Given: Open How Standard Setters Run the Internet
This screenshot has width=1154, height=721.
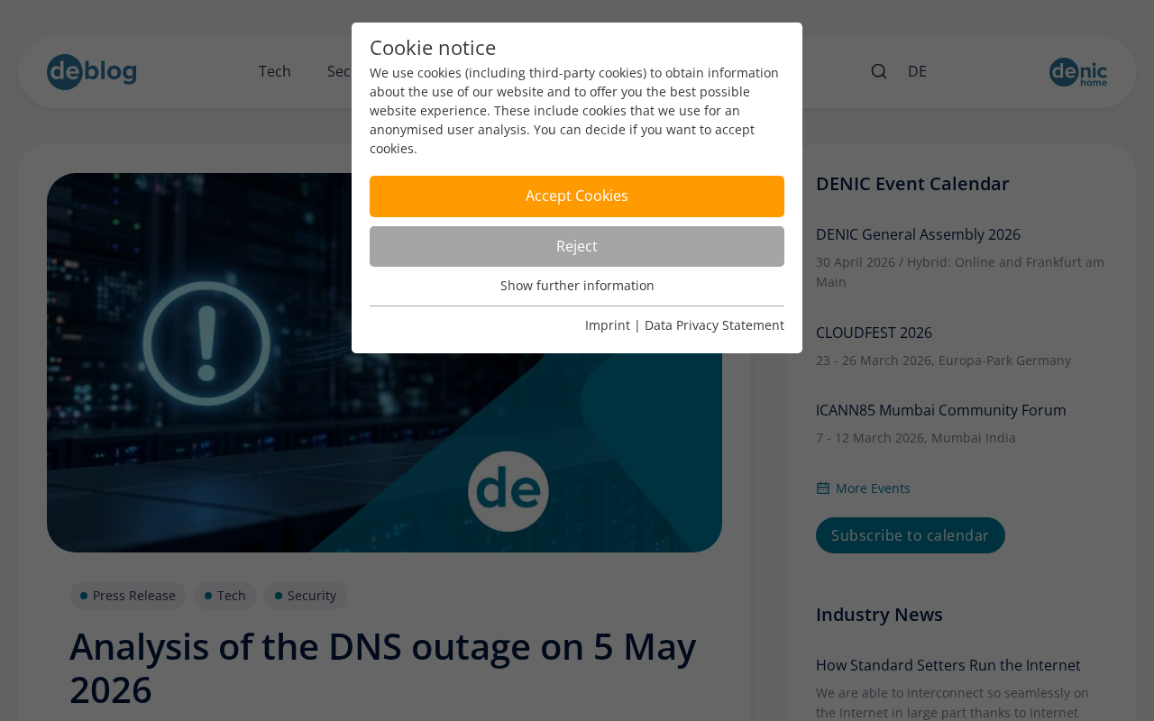Looking at the screenshot, I should (948, 665).
